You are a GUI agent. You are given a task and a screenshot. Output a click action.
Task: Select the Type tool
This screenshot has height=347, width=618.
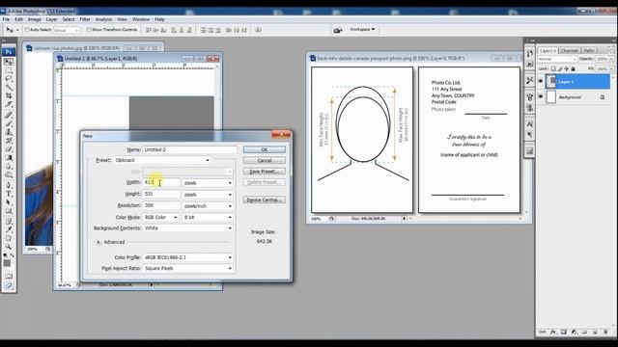click(9, 194)
